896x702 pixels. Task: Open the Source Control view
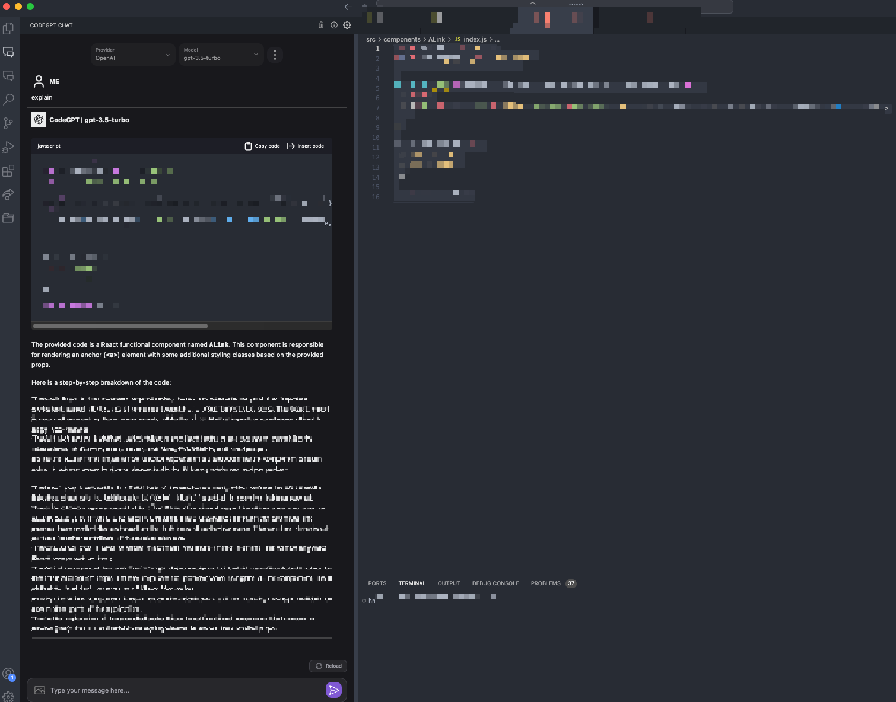pyautogui.click(x=9, y=123)
